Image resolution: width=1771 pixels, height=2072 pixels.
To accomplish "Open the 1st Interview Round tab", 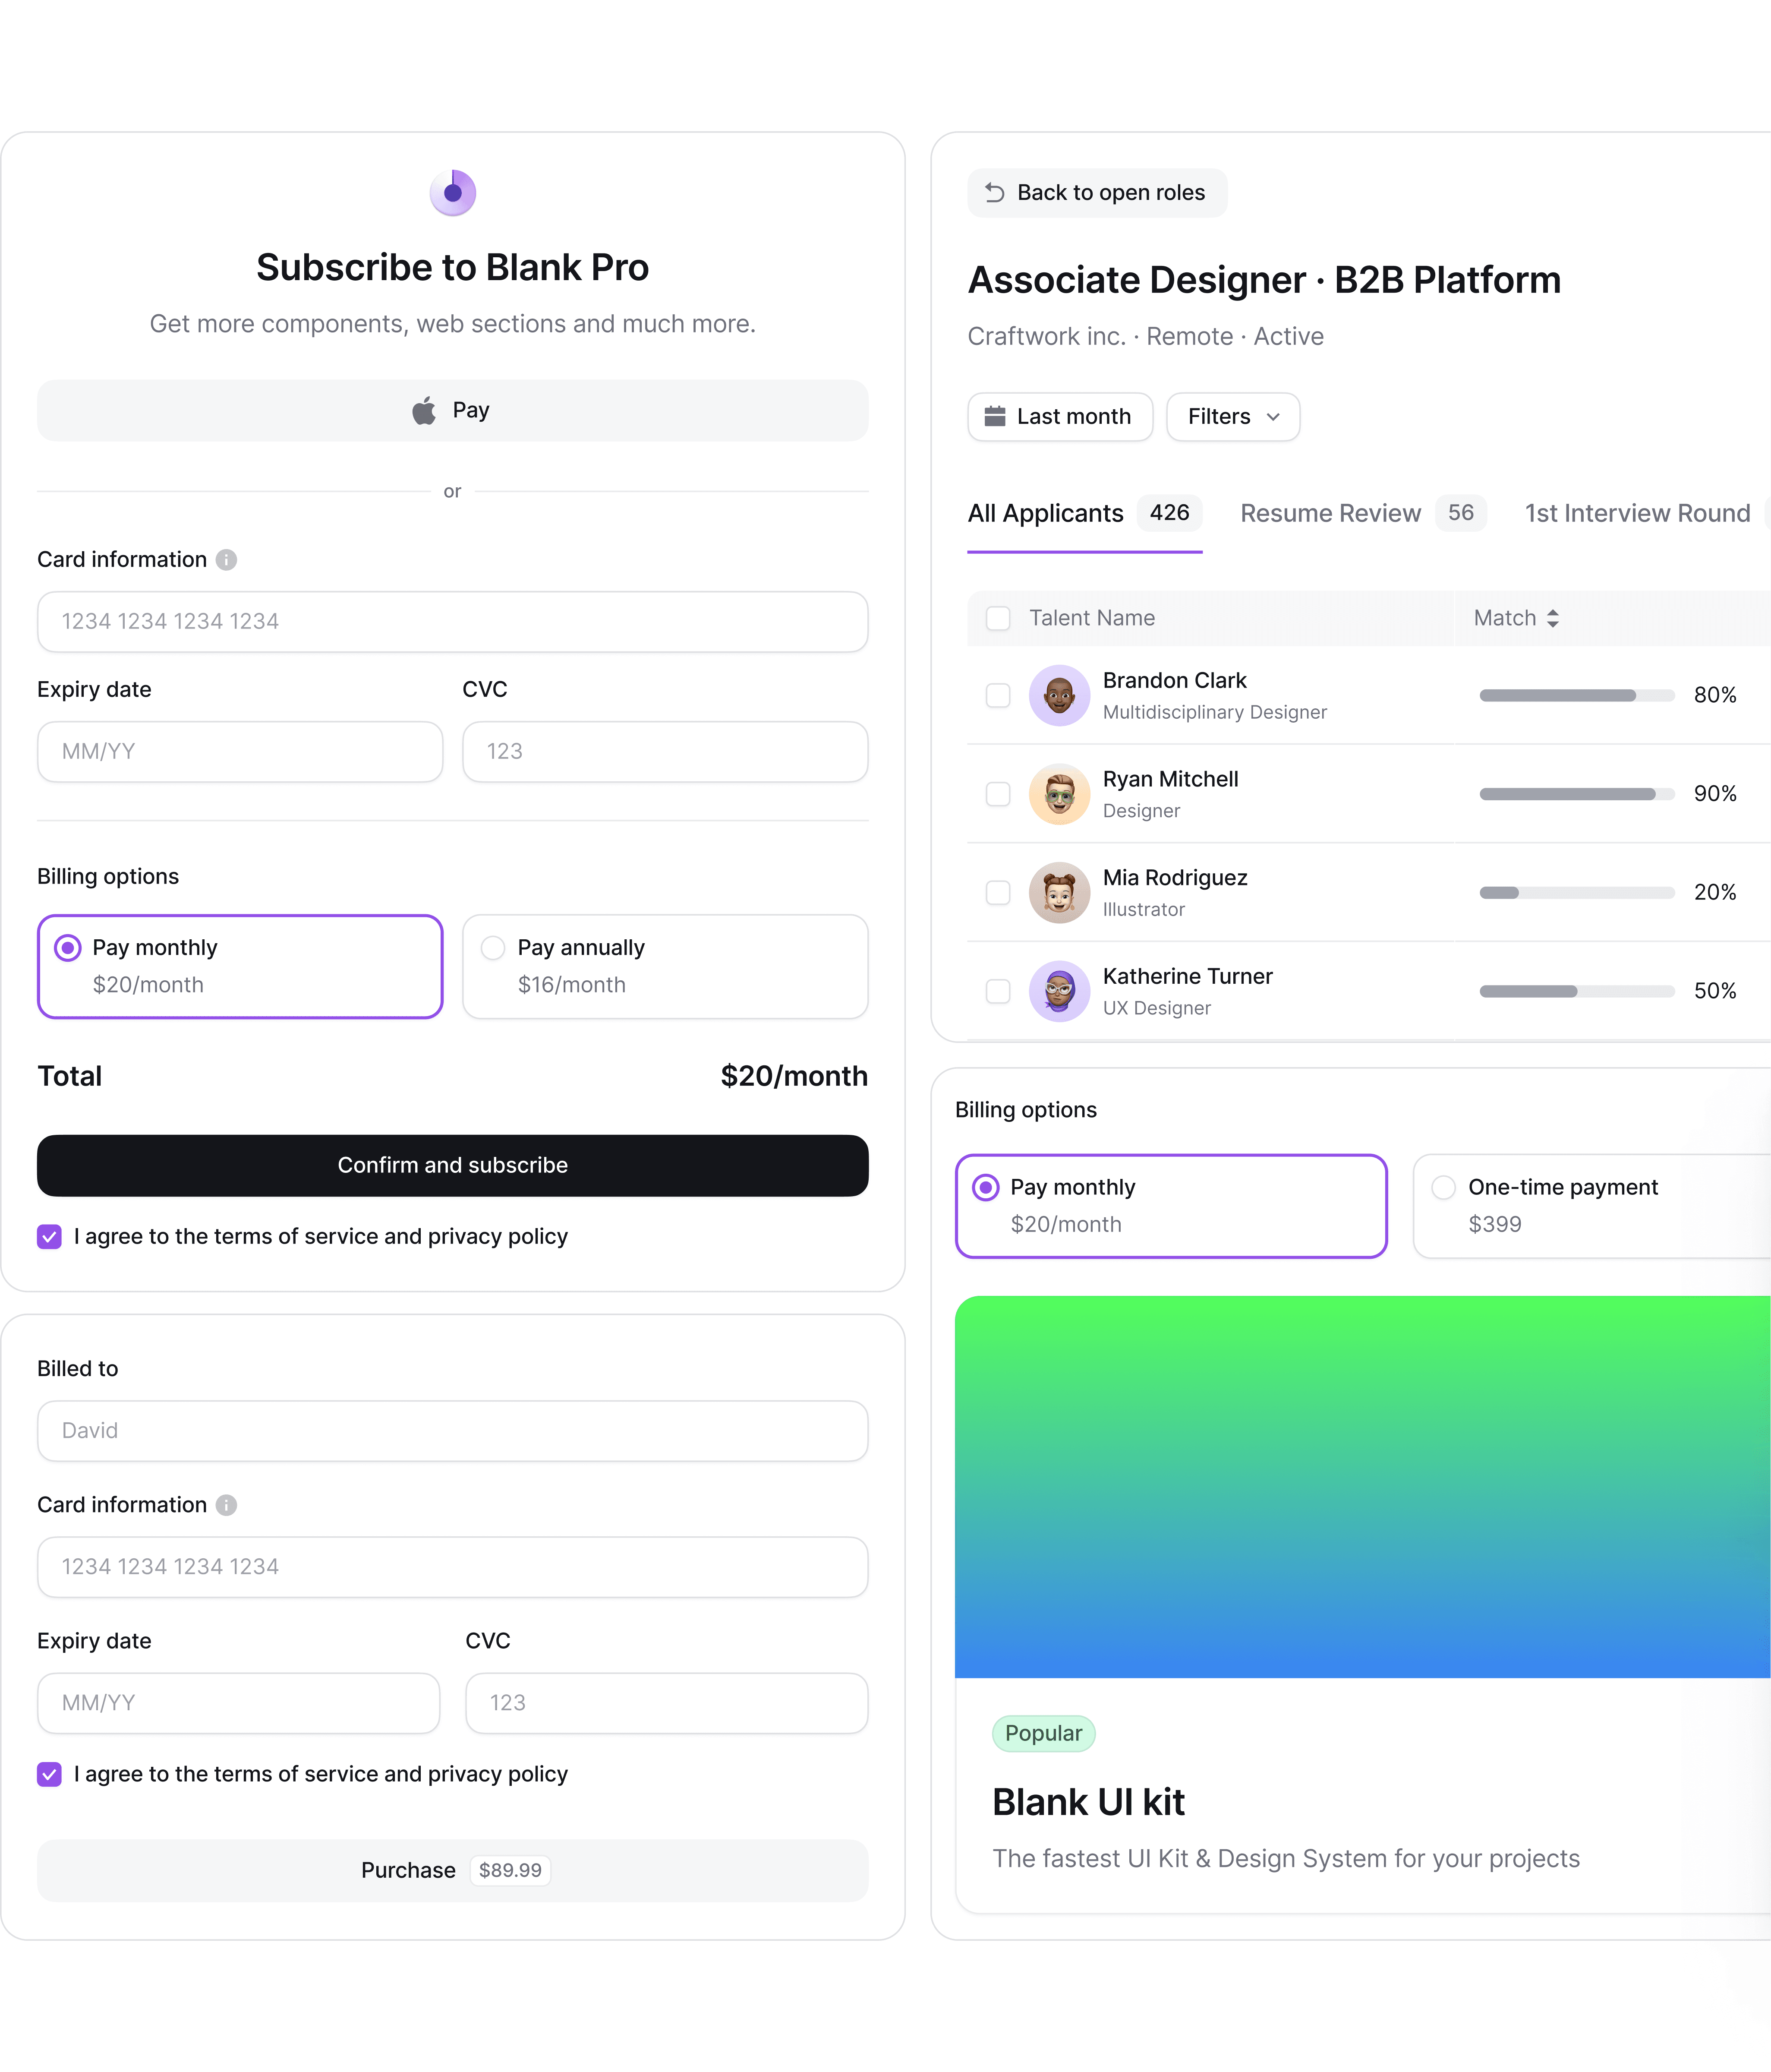I will click(1636, 513).
